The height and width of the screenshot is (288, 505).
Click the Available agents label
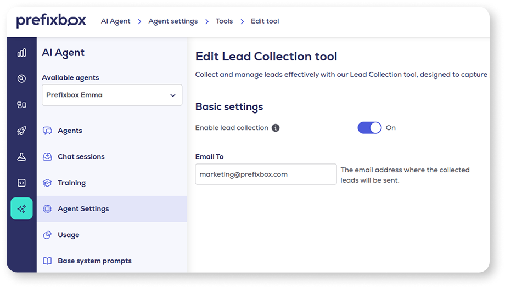click(x=70, y=78)
